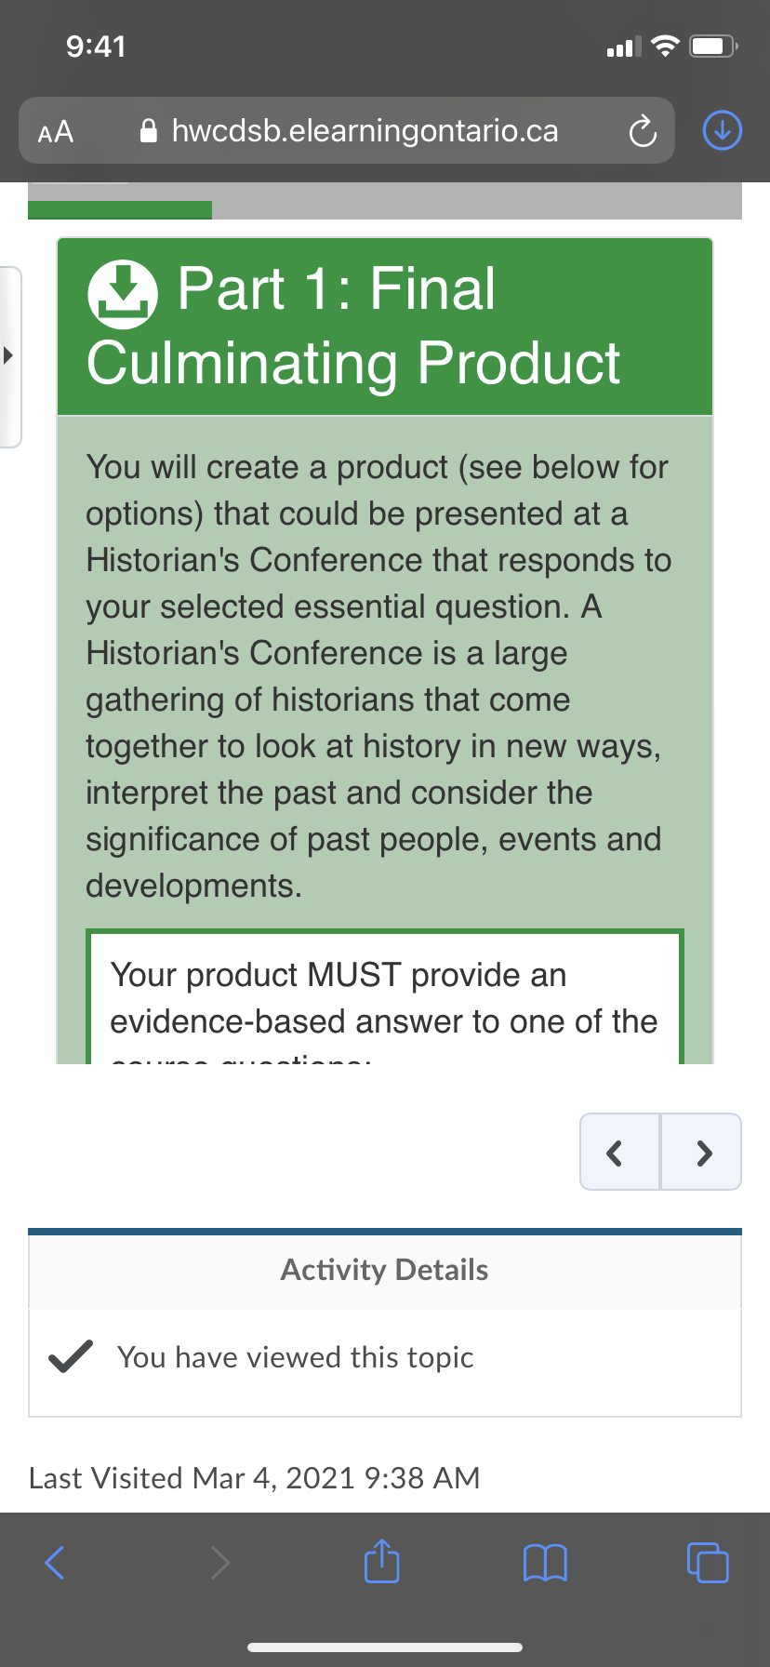Open Safari bookmarks book icon
This screenshot has height=1667, width=770.
[x=545, y=1562]
